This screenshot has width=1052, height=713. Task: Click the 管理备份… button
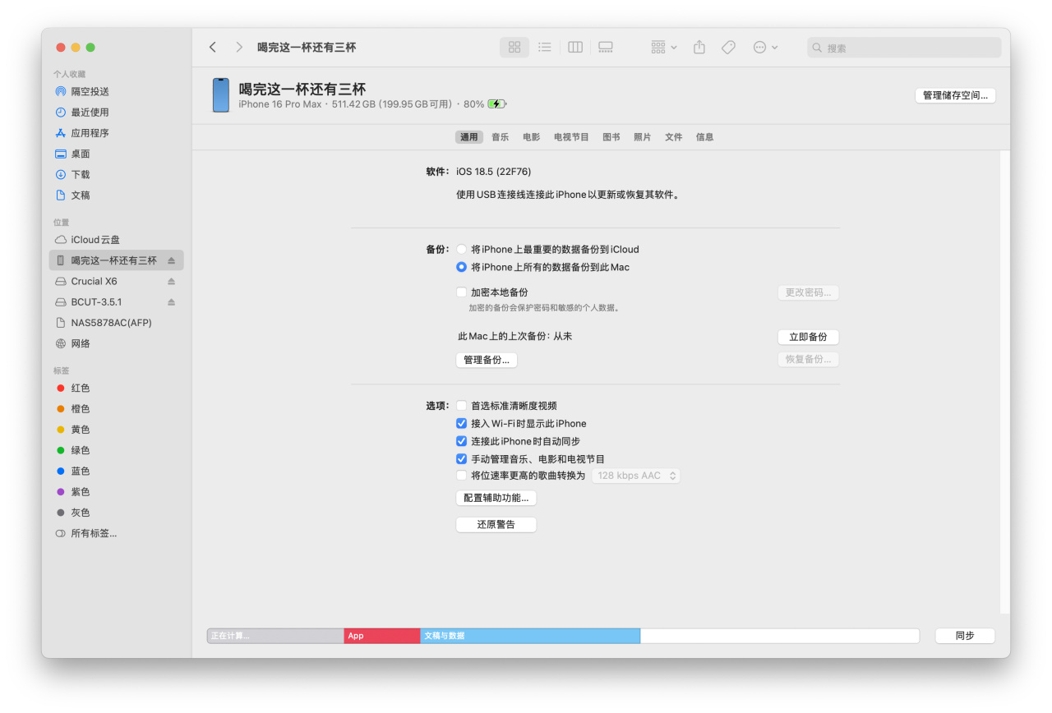487,360
